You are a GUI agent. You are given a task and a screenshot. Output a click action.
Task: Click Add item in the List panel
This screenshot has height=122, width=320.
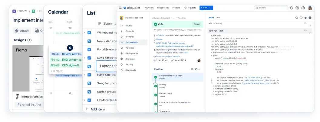[x=95, y=109]
